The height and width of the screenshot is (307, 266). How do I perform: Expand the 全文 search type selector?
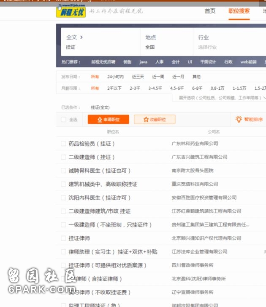(x=74, y=37)
